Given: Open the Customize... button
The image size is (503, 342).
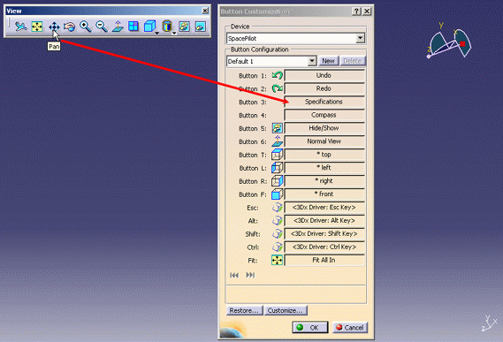Looking at the screenshot, I should pos(286,310).
